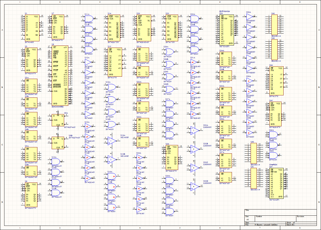
Task: Select the U39A SN7406N open-collector inverter
Action: [250, 81]
